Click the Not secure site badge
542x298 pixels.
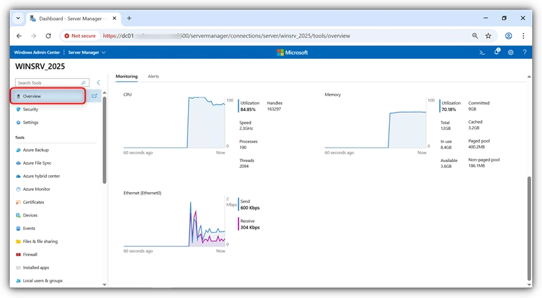pyautogui.click(x=80, y=36)
